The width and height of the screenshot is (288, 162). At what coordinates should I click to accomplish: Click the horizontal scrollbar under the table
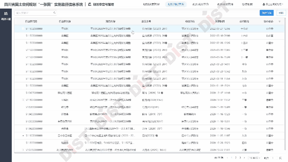coord(137,153)
